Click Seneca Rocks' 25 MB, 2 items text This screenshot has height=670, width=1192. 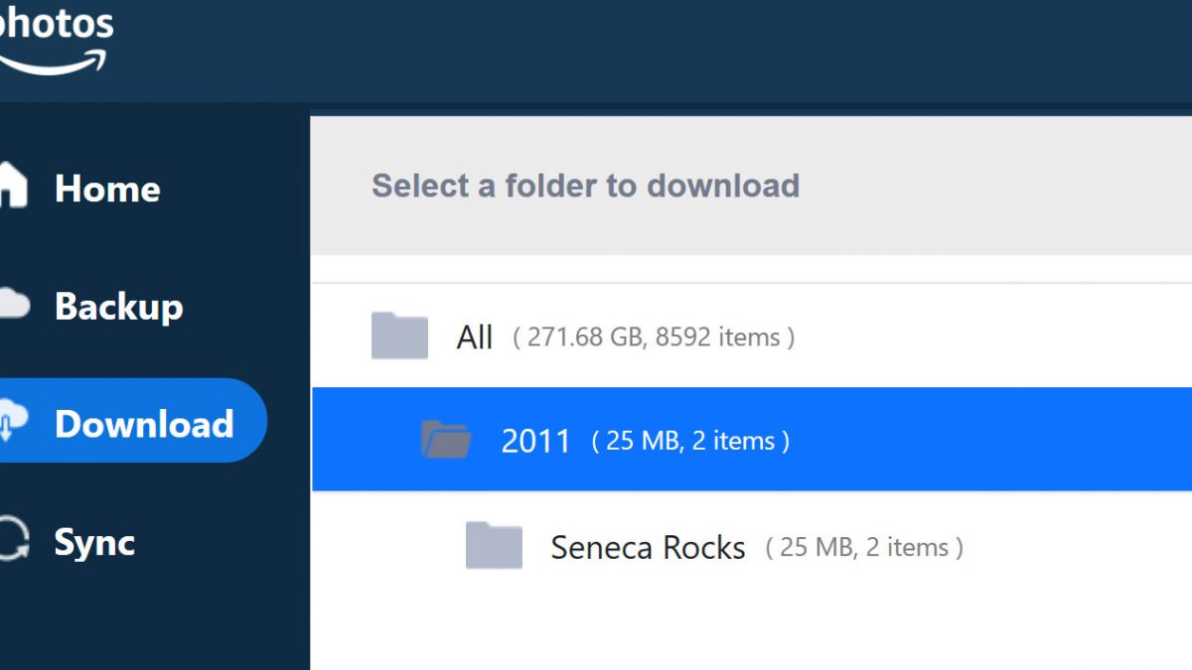[864, 547]
